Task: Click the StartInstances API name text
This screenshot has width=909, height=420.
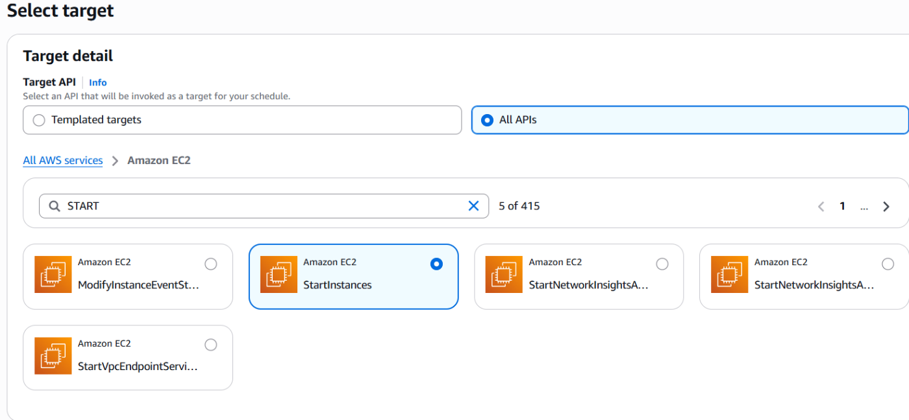Action: point(338,285)
